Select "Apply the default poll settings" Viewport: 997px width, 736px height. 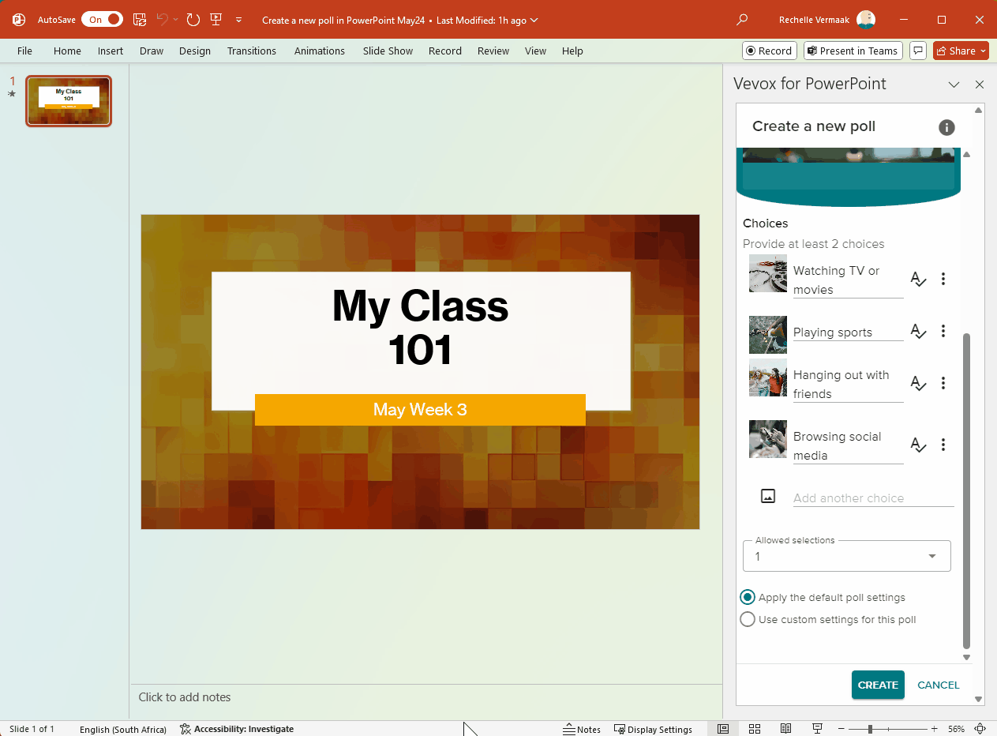[x=748, y=597]
